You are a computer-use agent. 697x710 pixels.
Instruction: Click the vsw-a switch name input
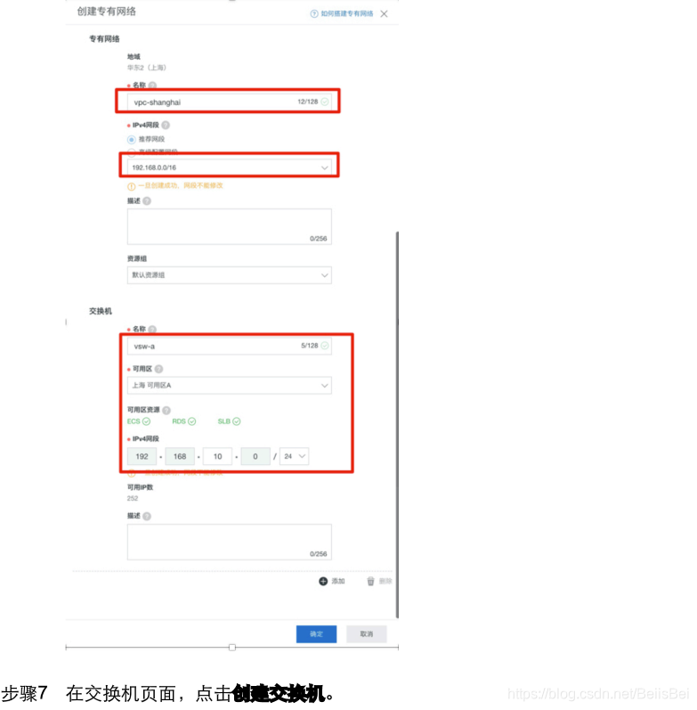tap(229, 346)
